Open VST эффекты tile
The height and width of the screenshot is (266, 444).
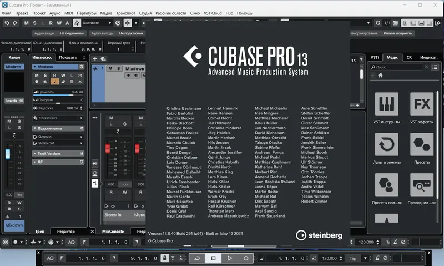(422, 104)
